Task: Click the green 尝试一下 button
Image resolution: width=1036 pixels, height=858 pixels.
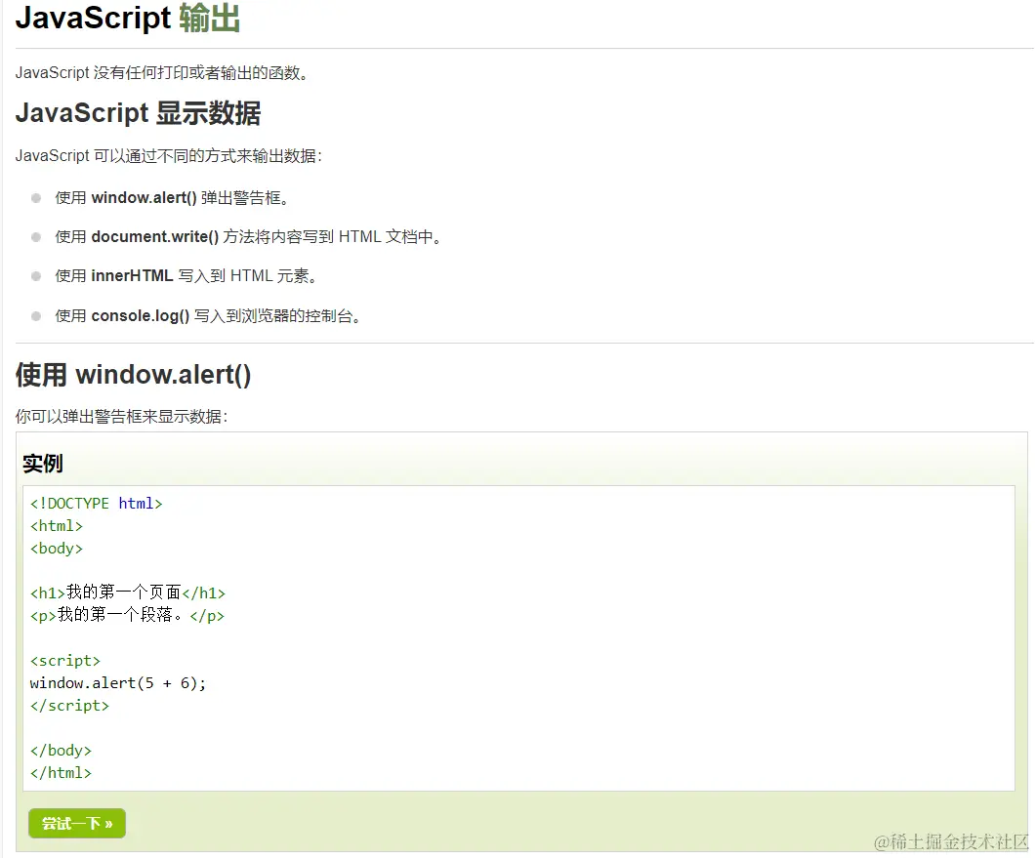Action: click(76, 823)
